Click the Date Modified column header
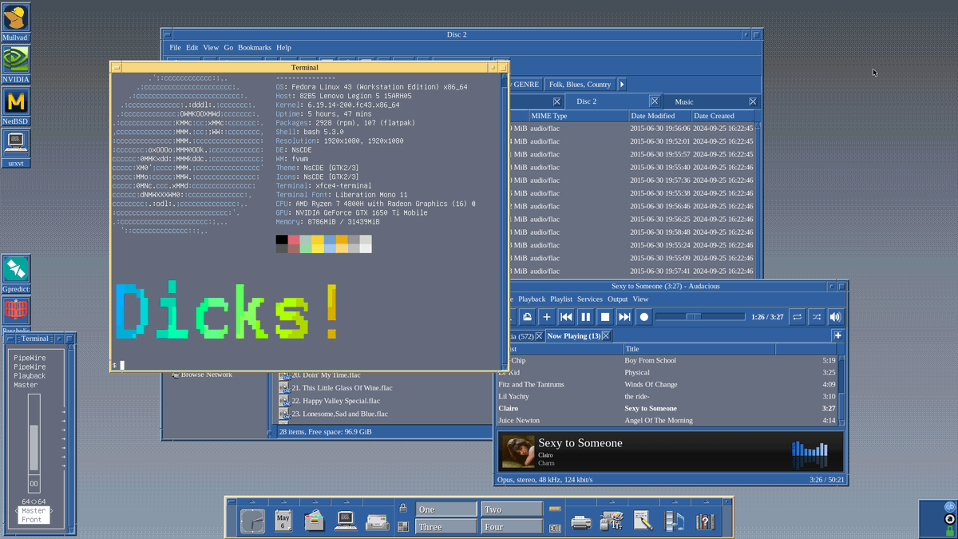Image resolution: width=958 pixels, height=539 pixels. click(659, 116)
